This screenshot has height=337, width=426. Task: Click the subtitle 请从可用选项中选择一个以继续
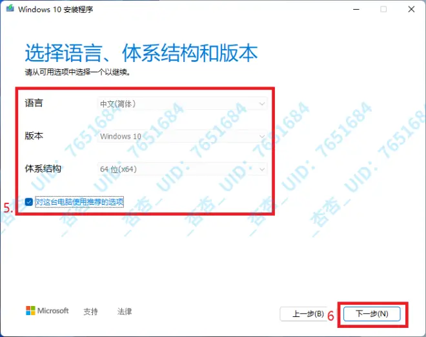click(x=77, y=72)
